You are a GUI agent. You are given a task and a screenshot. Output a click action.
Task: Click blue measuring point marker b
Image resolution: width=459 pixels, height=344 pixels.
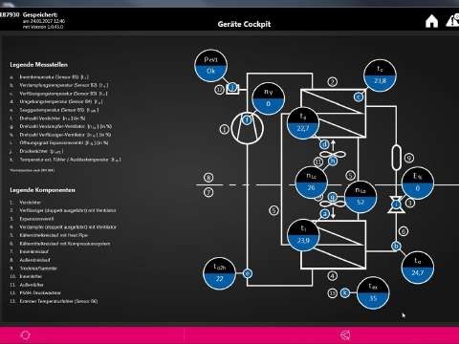[396, 246]
